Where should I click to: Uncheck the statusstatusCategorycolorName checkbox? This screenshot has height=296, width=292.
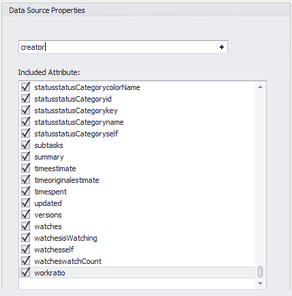click(x=25, y=87)
